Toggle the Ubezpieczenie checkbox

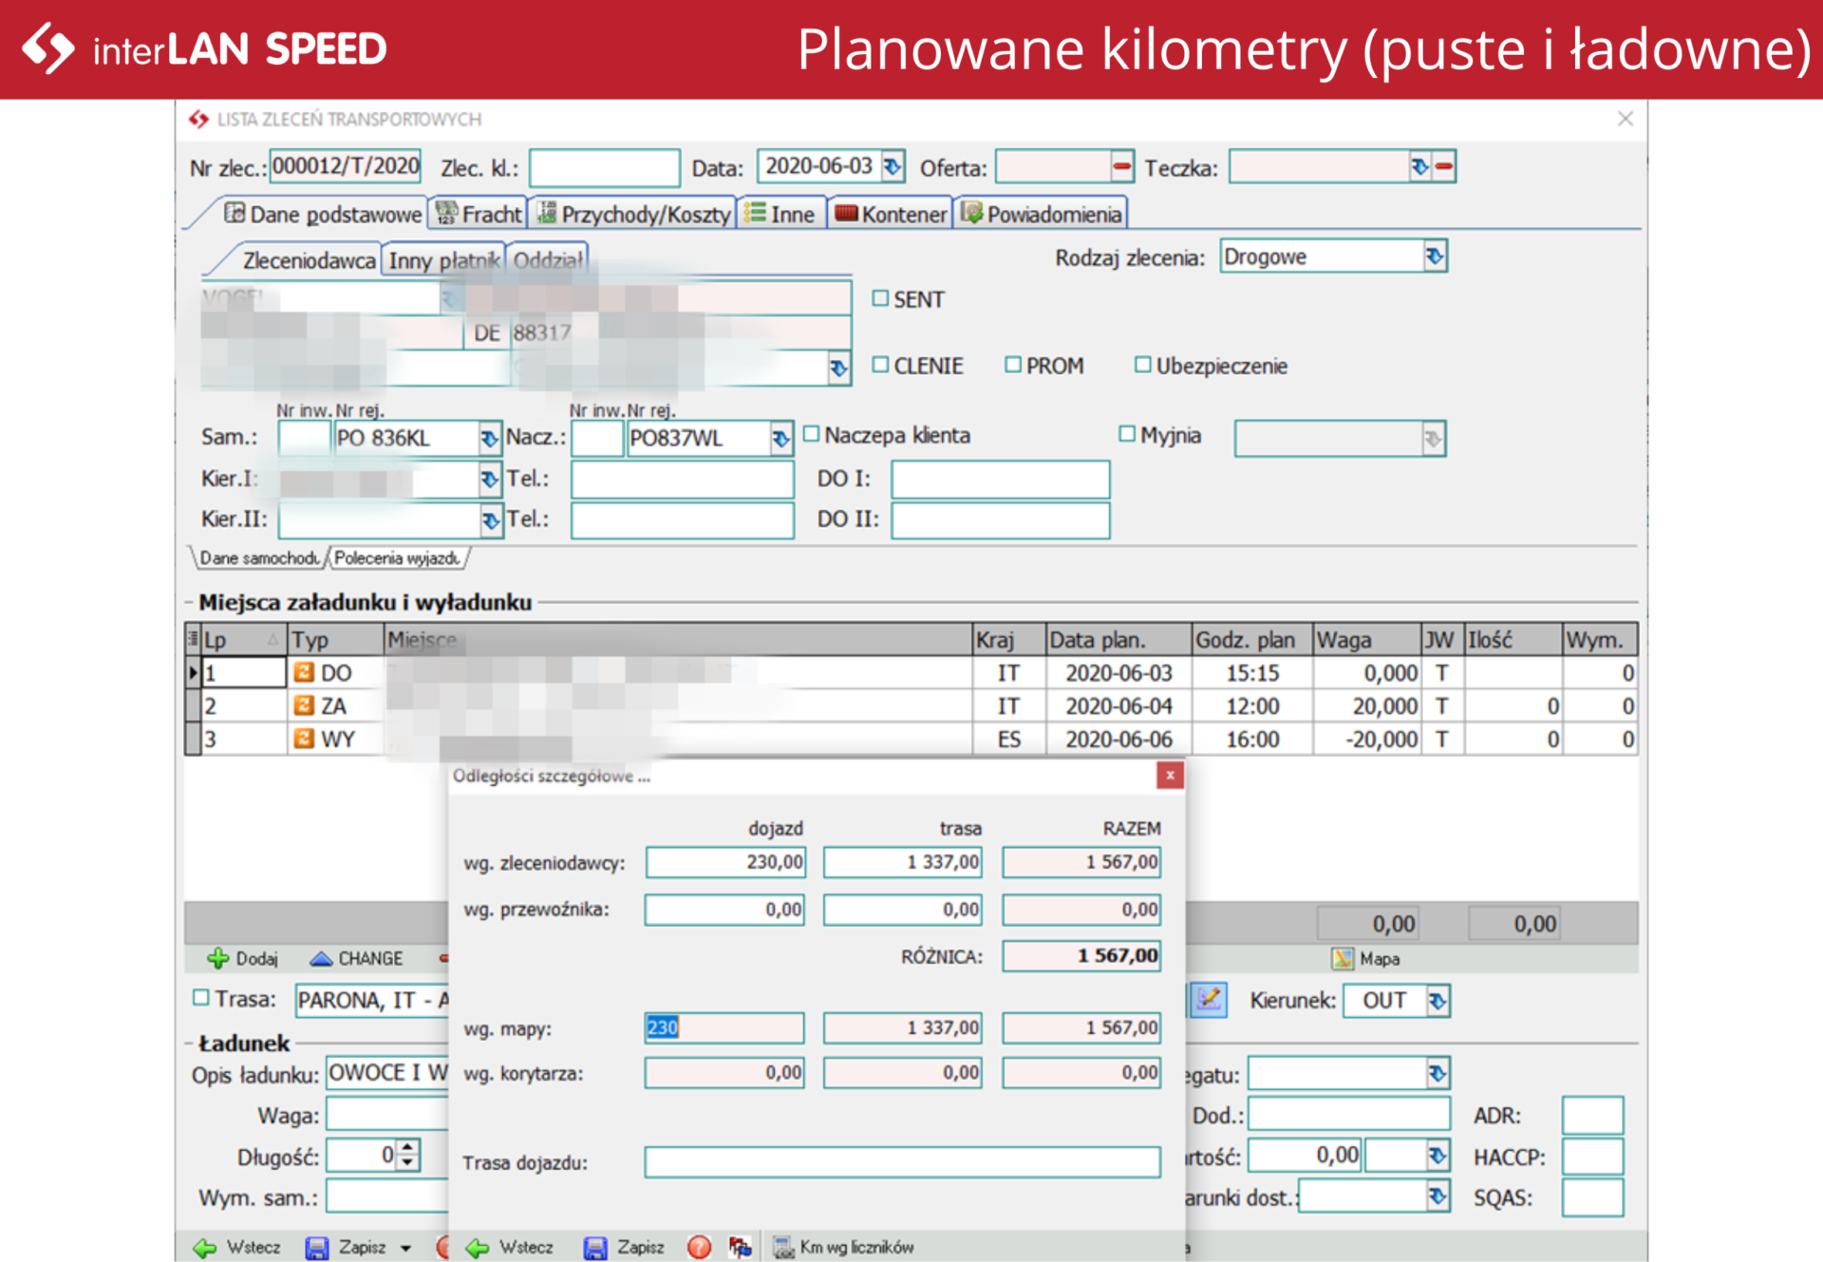pyautogui.click(x=1143, y=365)
